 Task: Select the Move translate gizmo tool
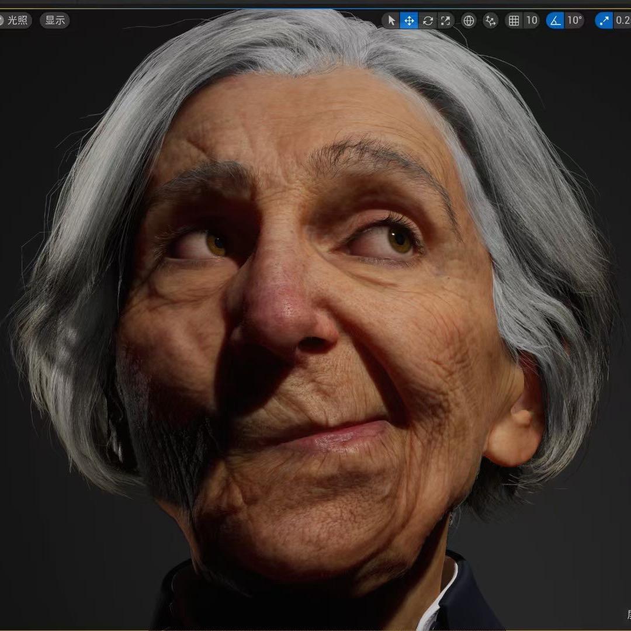pyautogui.click(x=409, y=21)
